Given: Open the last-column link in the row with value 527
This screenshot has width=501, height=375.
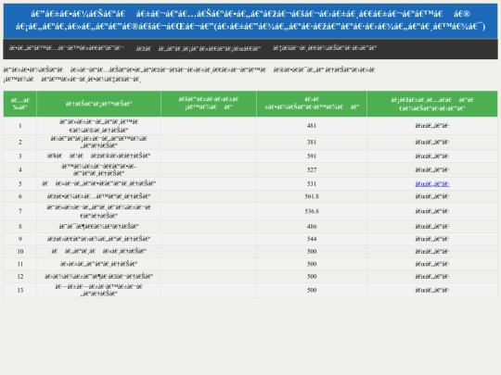Looking at the screenshot, I should 432,169.
